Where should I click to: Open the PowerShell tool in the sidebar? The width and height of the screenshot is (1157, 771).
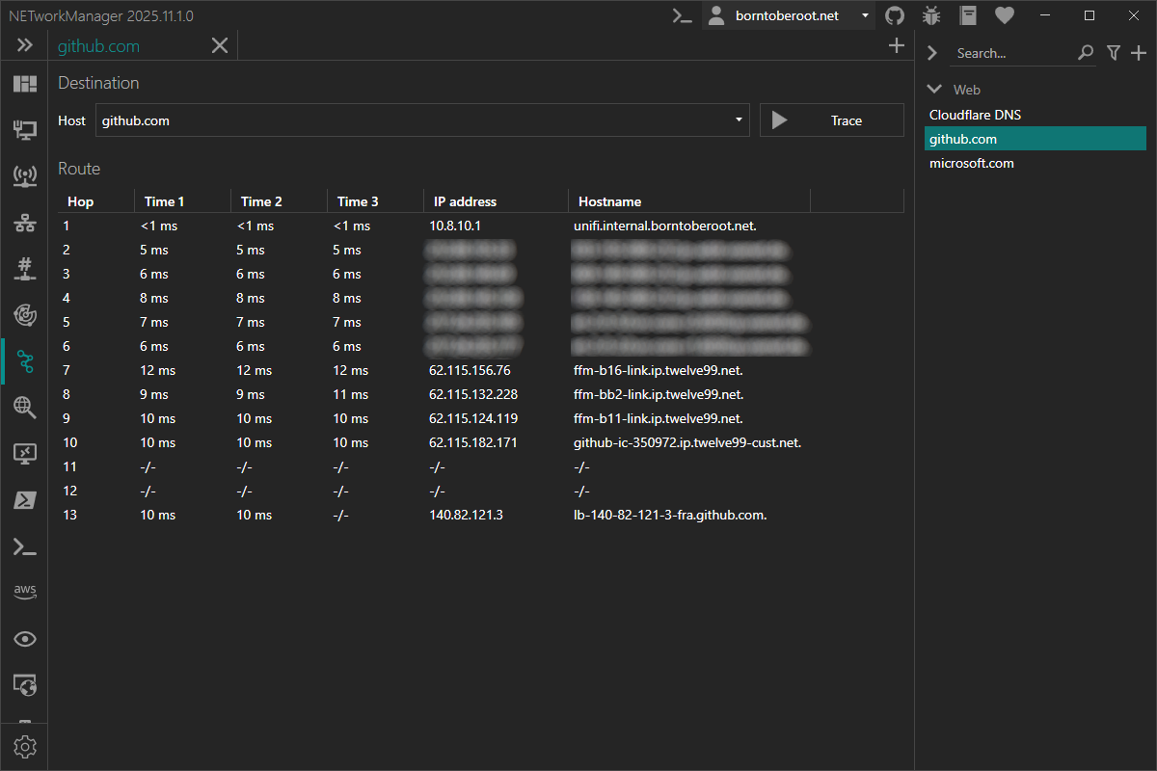point(25,499)
